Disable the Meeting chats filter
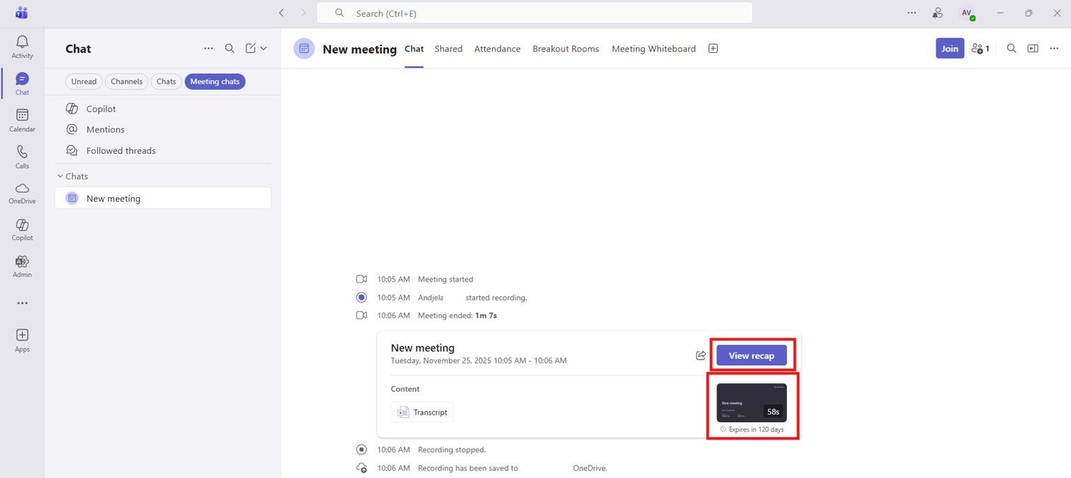This screenshot has width=1071, height=478. [x=215, y=81]
